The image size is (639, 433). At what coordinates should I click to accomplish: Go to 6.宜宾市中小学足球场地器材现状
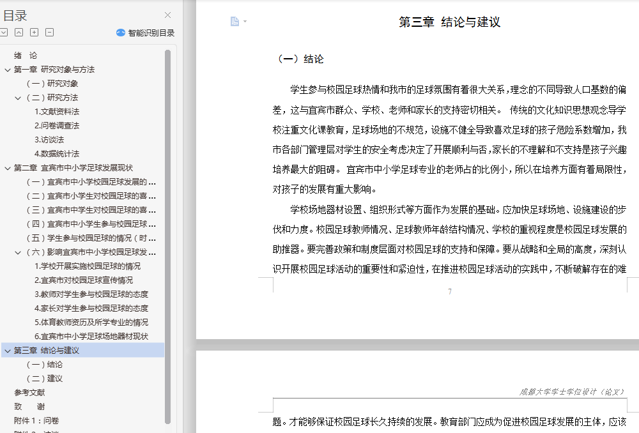pyautogui.click(x=91, y=337)
